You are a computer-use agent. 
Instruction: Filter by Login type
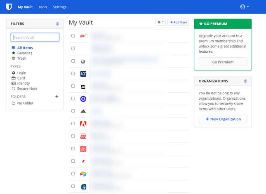click(21, 73)
